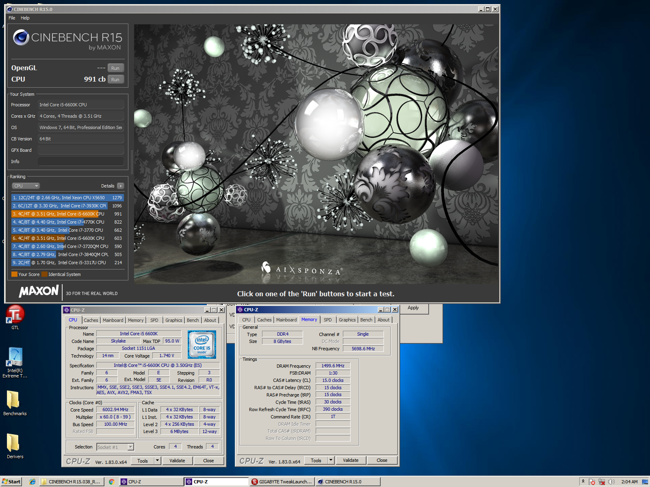The image size is (650, 487).
Task: Open the File menu in Cinebench
Action: 12,18
